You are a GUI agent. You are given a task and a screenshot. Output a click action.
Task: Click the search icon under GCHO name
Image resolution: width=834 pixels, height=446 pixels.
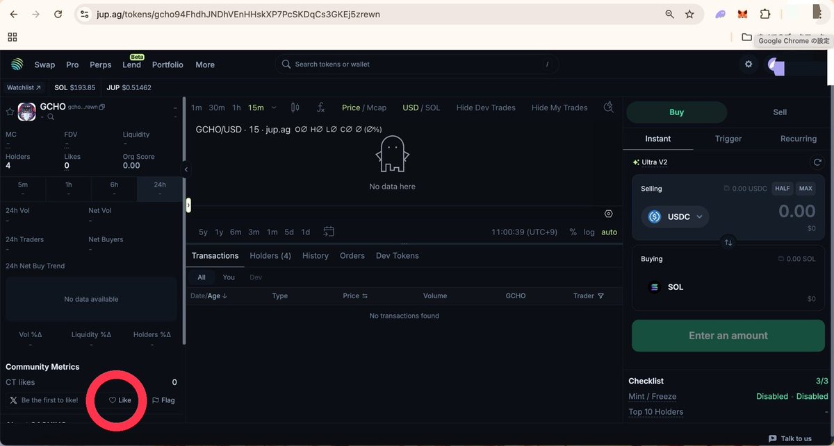coord(51,117)
